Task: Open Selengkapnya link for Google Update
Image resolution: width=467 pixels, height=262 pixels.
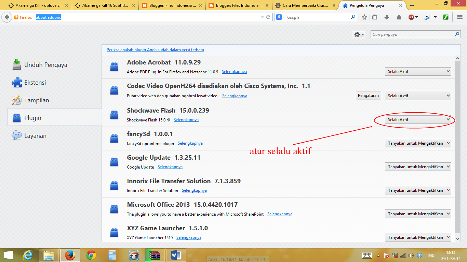Action: [x=170, y=167]
